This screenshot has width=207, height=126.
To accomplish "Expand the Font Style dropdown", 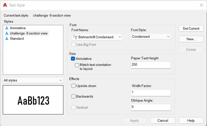I will click(151, 37).
